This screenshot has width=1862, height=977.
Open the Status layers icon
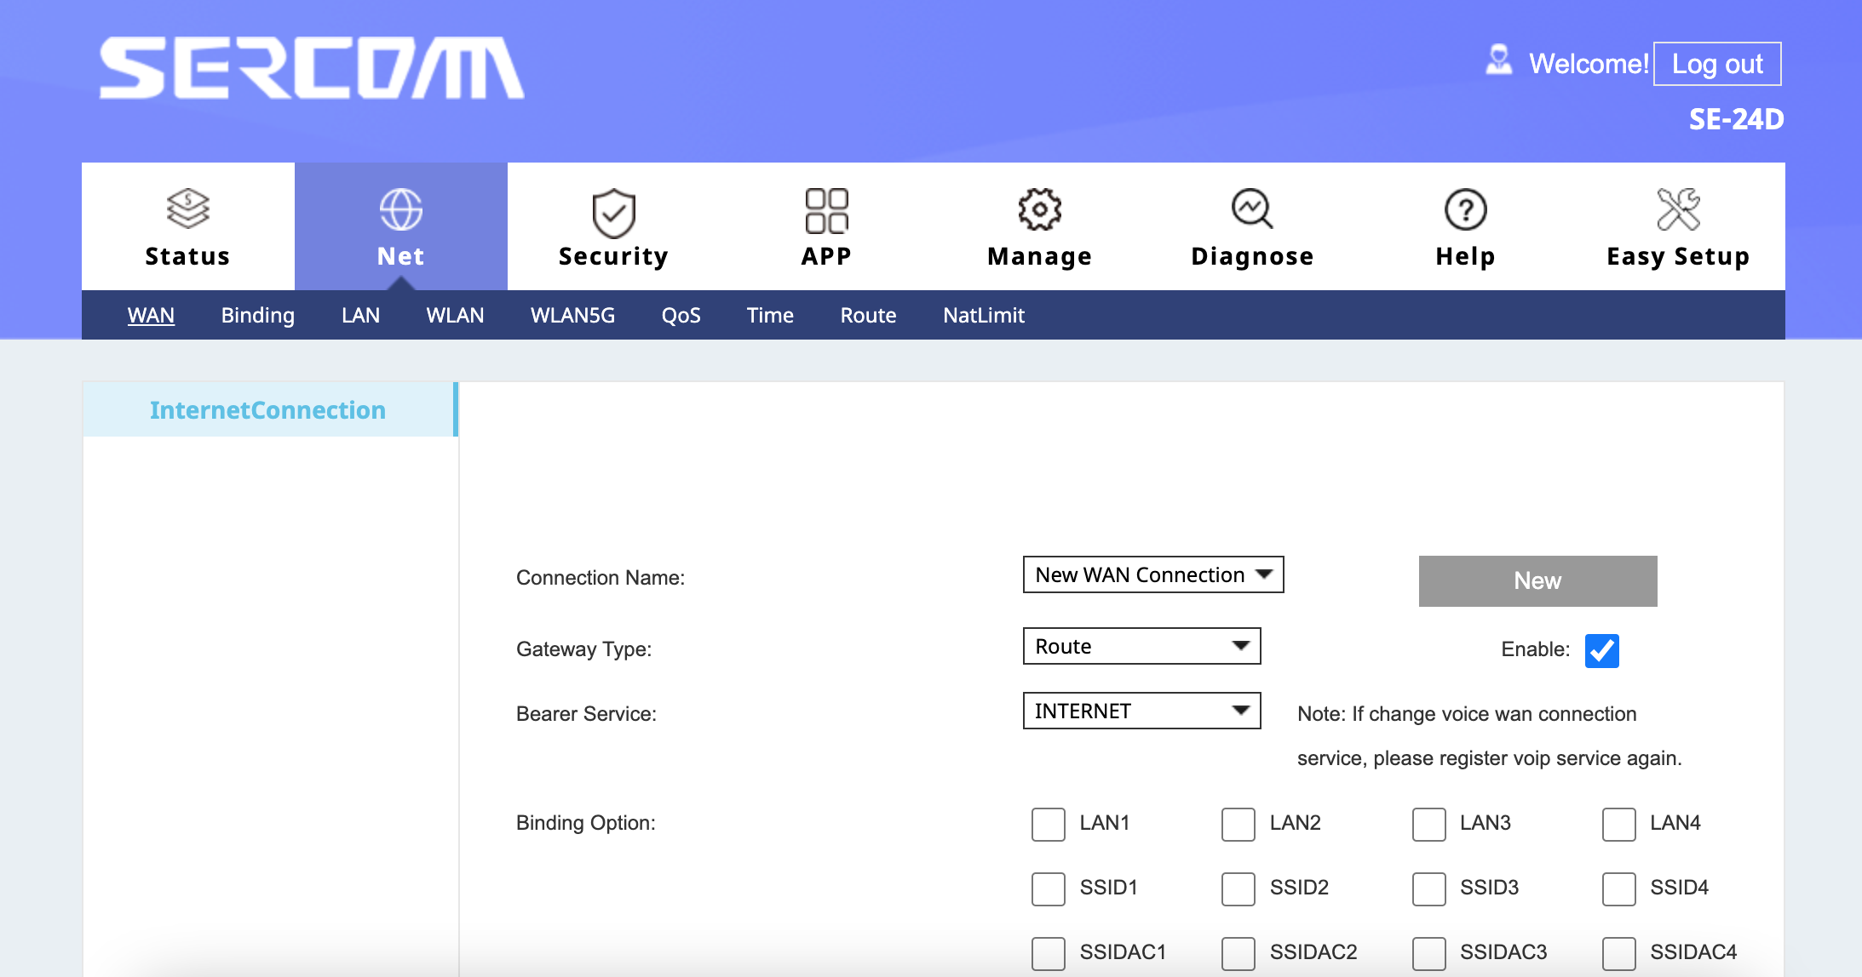187,209
